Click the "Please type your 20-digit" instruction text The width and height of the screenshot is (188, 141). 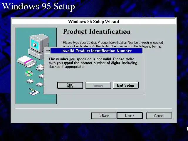[113, 44]
